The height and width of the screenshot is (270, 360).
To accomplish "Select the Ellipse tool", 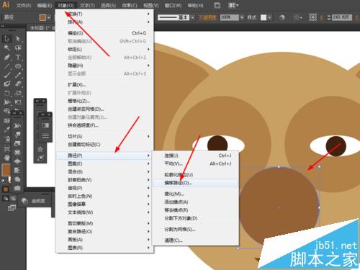I will pyautogui.click(x=18, y=66).
